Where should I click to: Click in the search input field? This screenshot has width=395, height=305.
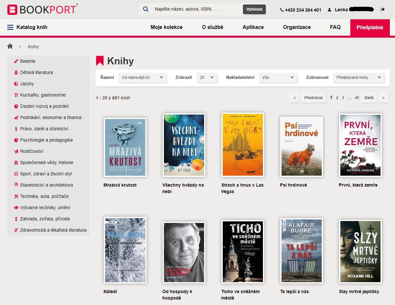(x=197, y=9)
